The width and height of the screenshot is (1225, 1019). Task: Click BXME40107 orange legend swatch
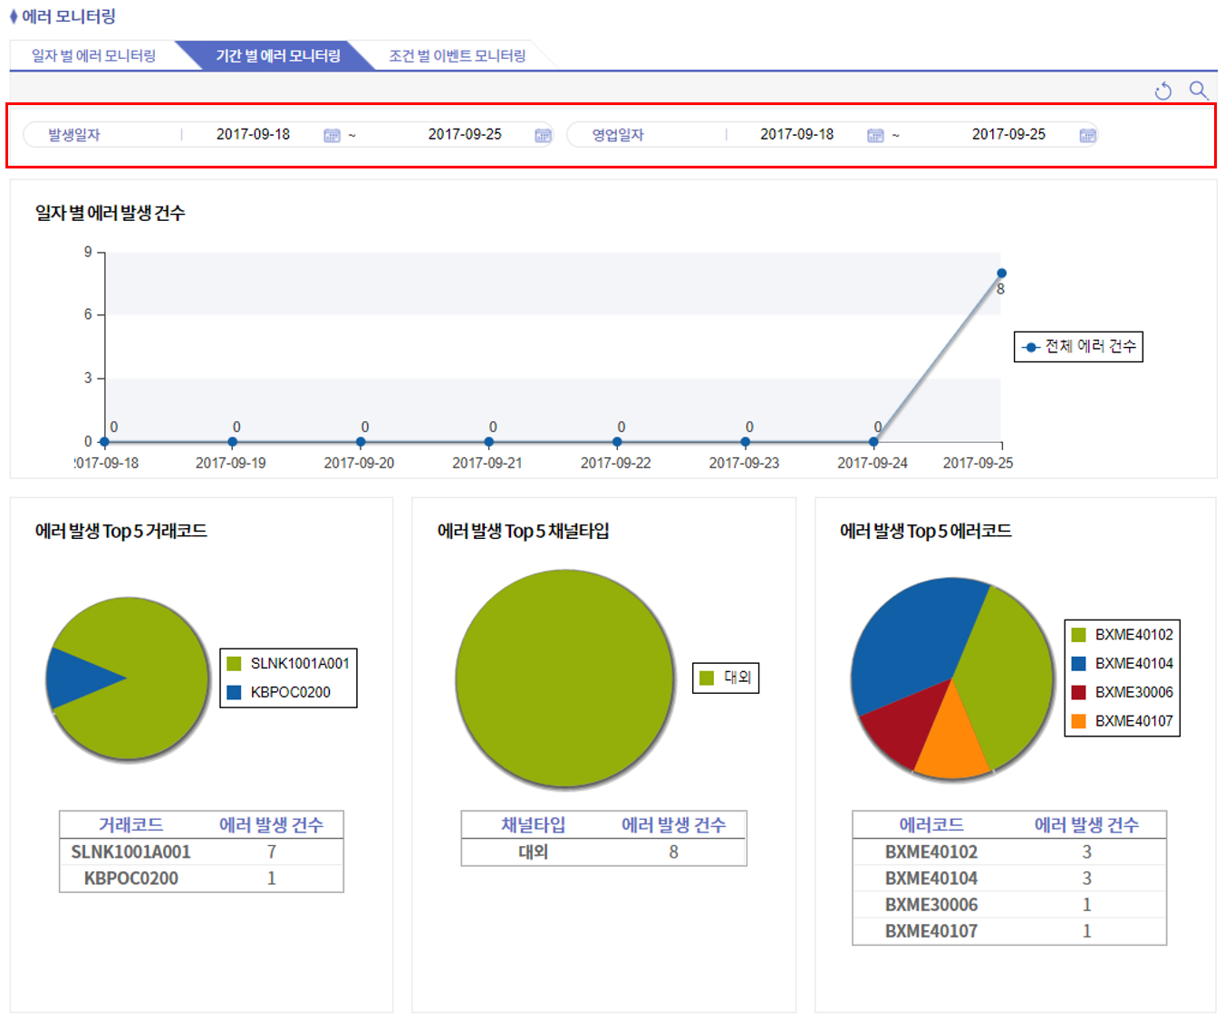(1078, 721)
